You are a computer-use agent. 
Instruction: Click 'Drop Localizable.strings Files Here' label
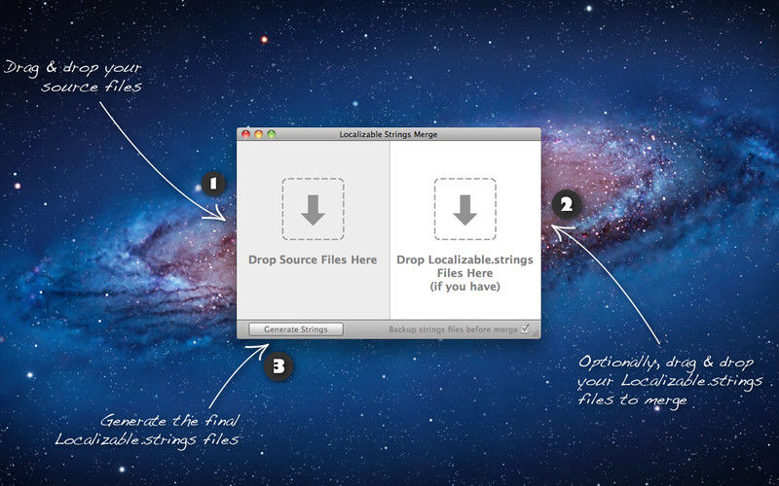pyautogui.click(x=464, y=267)
